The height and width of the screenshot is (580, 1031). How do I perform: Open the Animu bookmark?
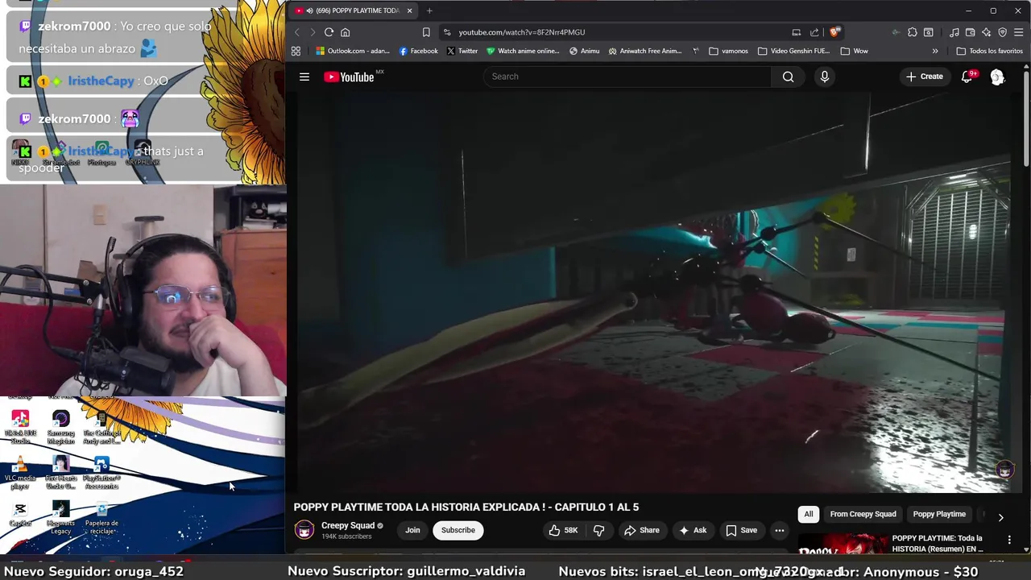pos(584,51)
